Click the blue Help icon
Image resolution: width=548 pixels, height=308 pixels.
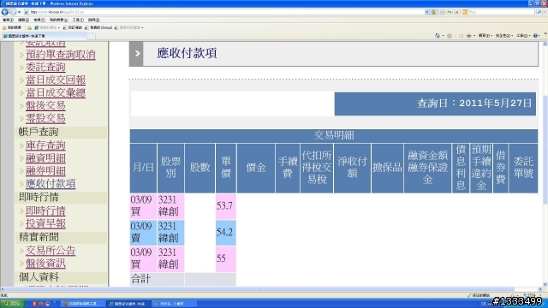pyautogui.click(x=536, y=36)
